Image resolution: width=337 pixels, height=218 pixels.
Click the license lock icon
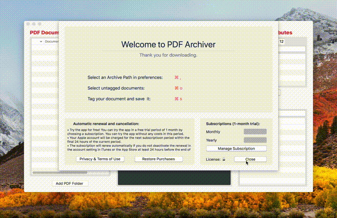(224, 159)
